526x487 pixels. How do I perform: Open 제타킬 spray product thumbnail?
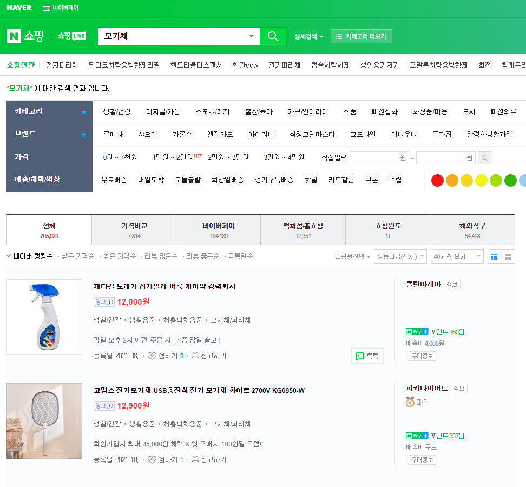point(44,317)
